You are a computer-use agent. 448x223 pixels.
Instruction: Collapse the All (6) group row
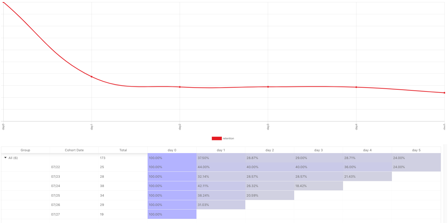pyautogui.click(x=5, y=158)
